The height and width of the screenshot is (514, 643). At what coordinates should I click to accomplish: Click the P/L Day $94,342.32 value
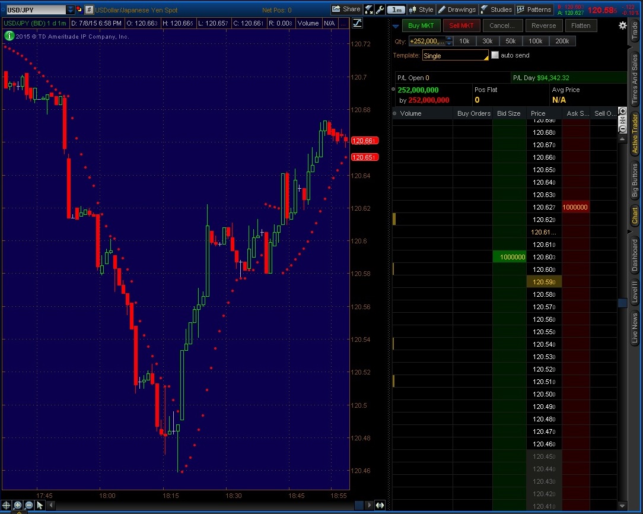(553, 78)
